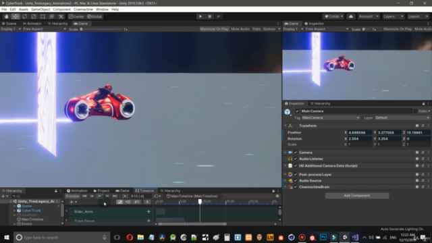Screen dimensions: 432x243
Task: Toggle Mute Audio in left Game view
Action: [240, 29]
